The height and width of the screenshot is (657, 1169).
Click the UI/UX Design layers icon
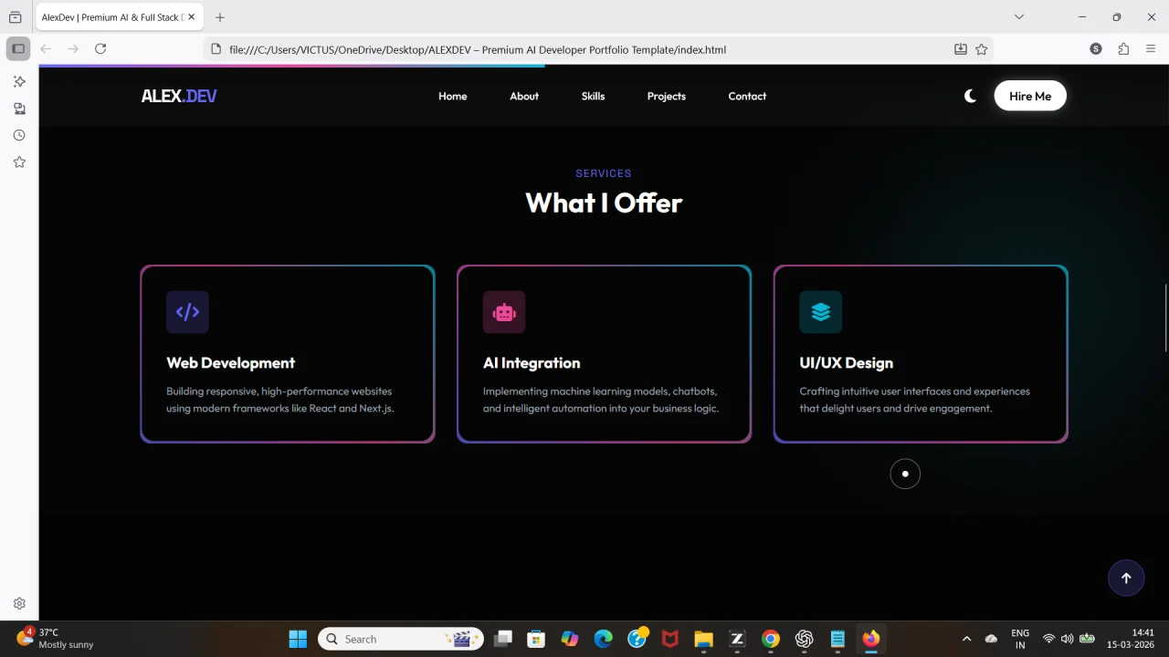[x=820, y=312]
